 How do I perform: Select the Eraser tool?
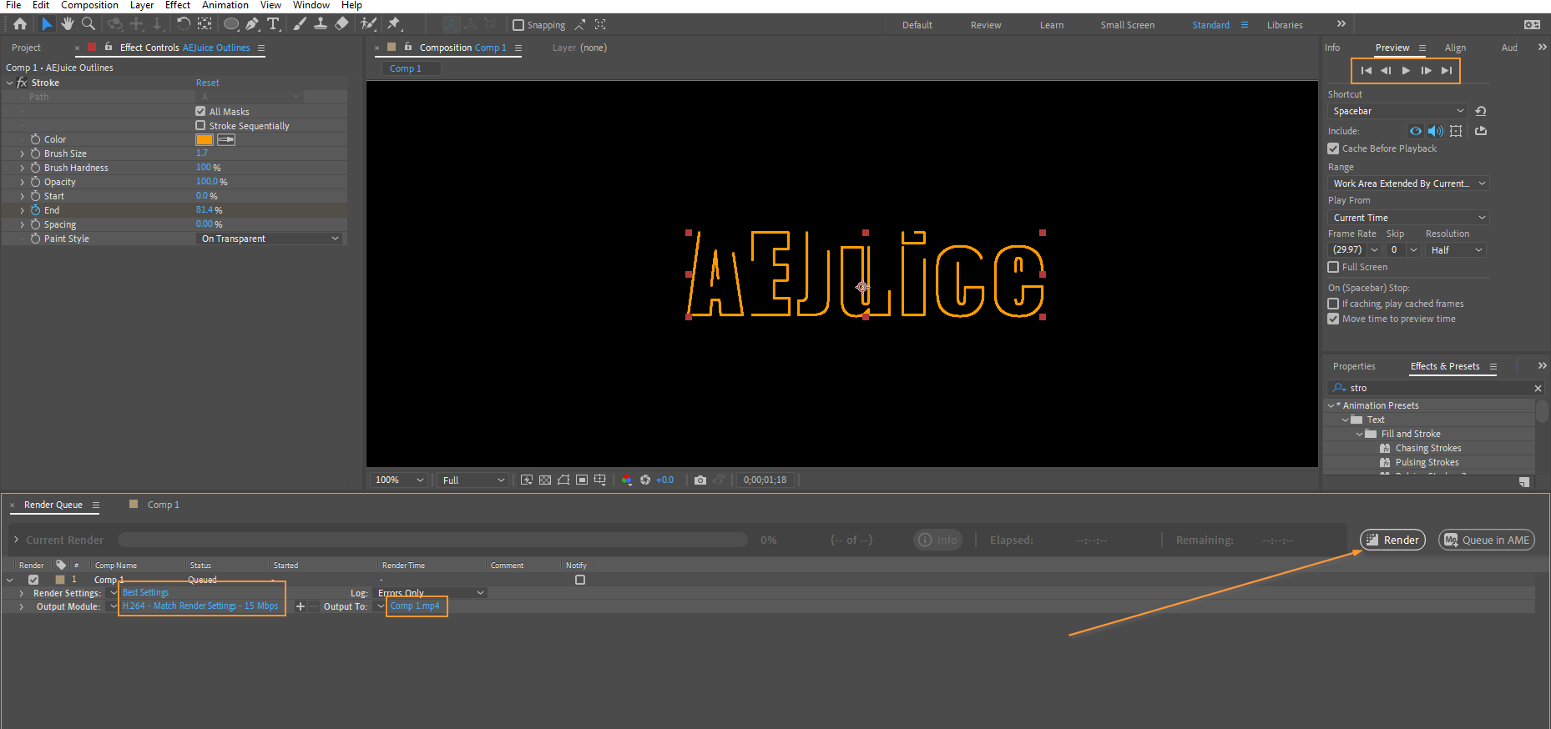pyautogui.click(x=341, y=24)
